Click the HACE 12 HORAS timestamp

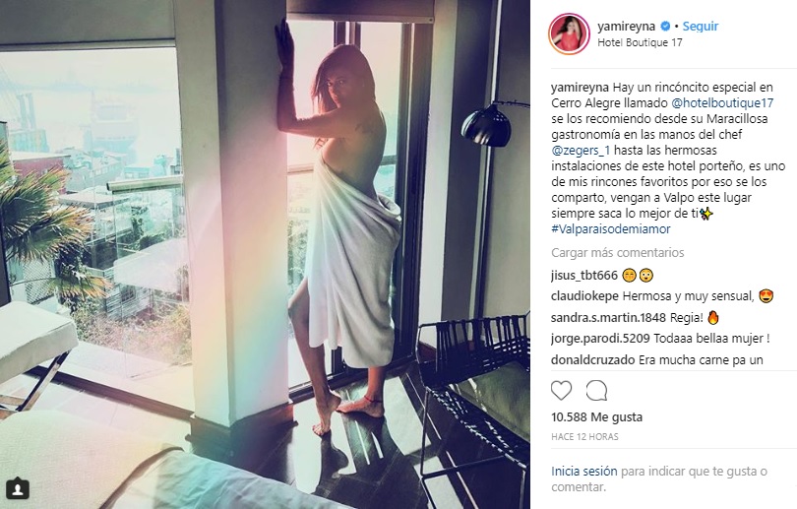[584, 437]
